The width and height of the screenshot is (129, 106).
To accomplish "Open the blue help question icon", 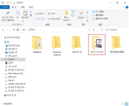I will coord(127,7).
